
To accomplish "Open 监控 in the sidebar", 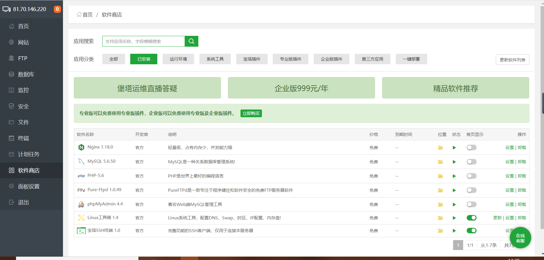I will click(x=31, y=90).
